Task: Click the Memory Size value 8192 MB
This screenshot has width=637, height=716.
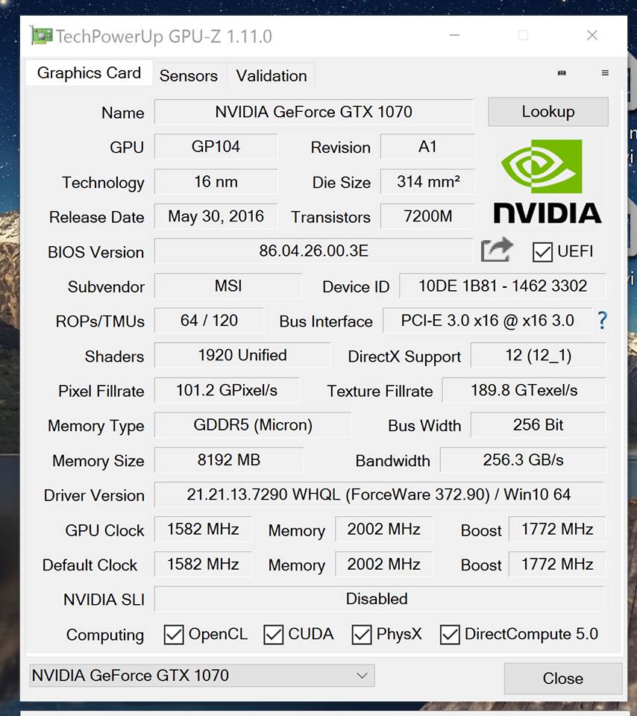Action: (228, 460)
